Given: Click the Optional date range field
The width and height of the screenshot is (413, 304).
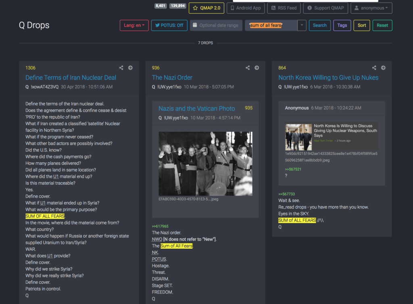Looking at the screenshot, I should pos(216,25).
